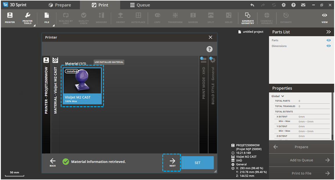Toggle visibility of Dimensions in Parts List

(329, 46)
